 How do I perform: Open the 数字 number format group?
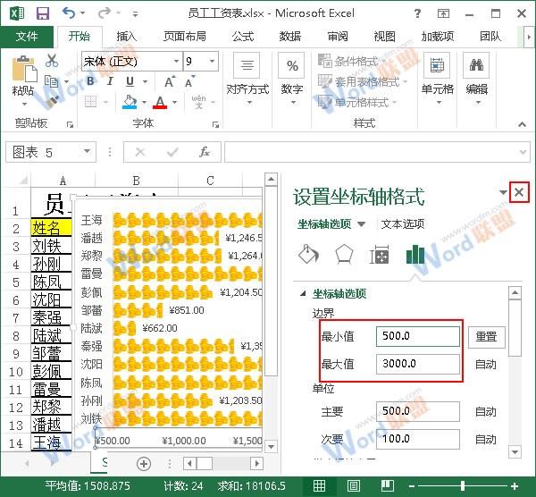(292, 79)
